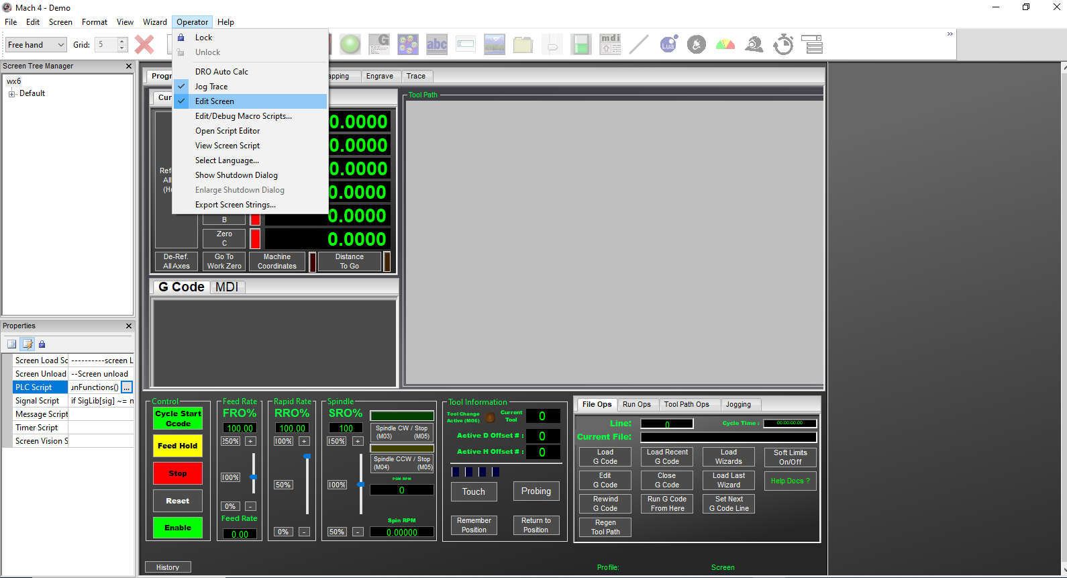
Task: Open Select Language dialog entry
Action: [x=250, y=160]
